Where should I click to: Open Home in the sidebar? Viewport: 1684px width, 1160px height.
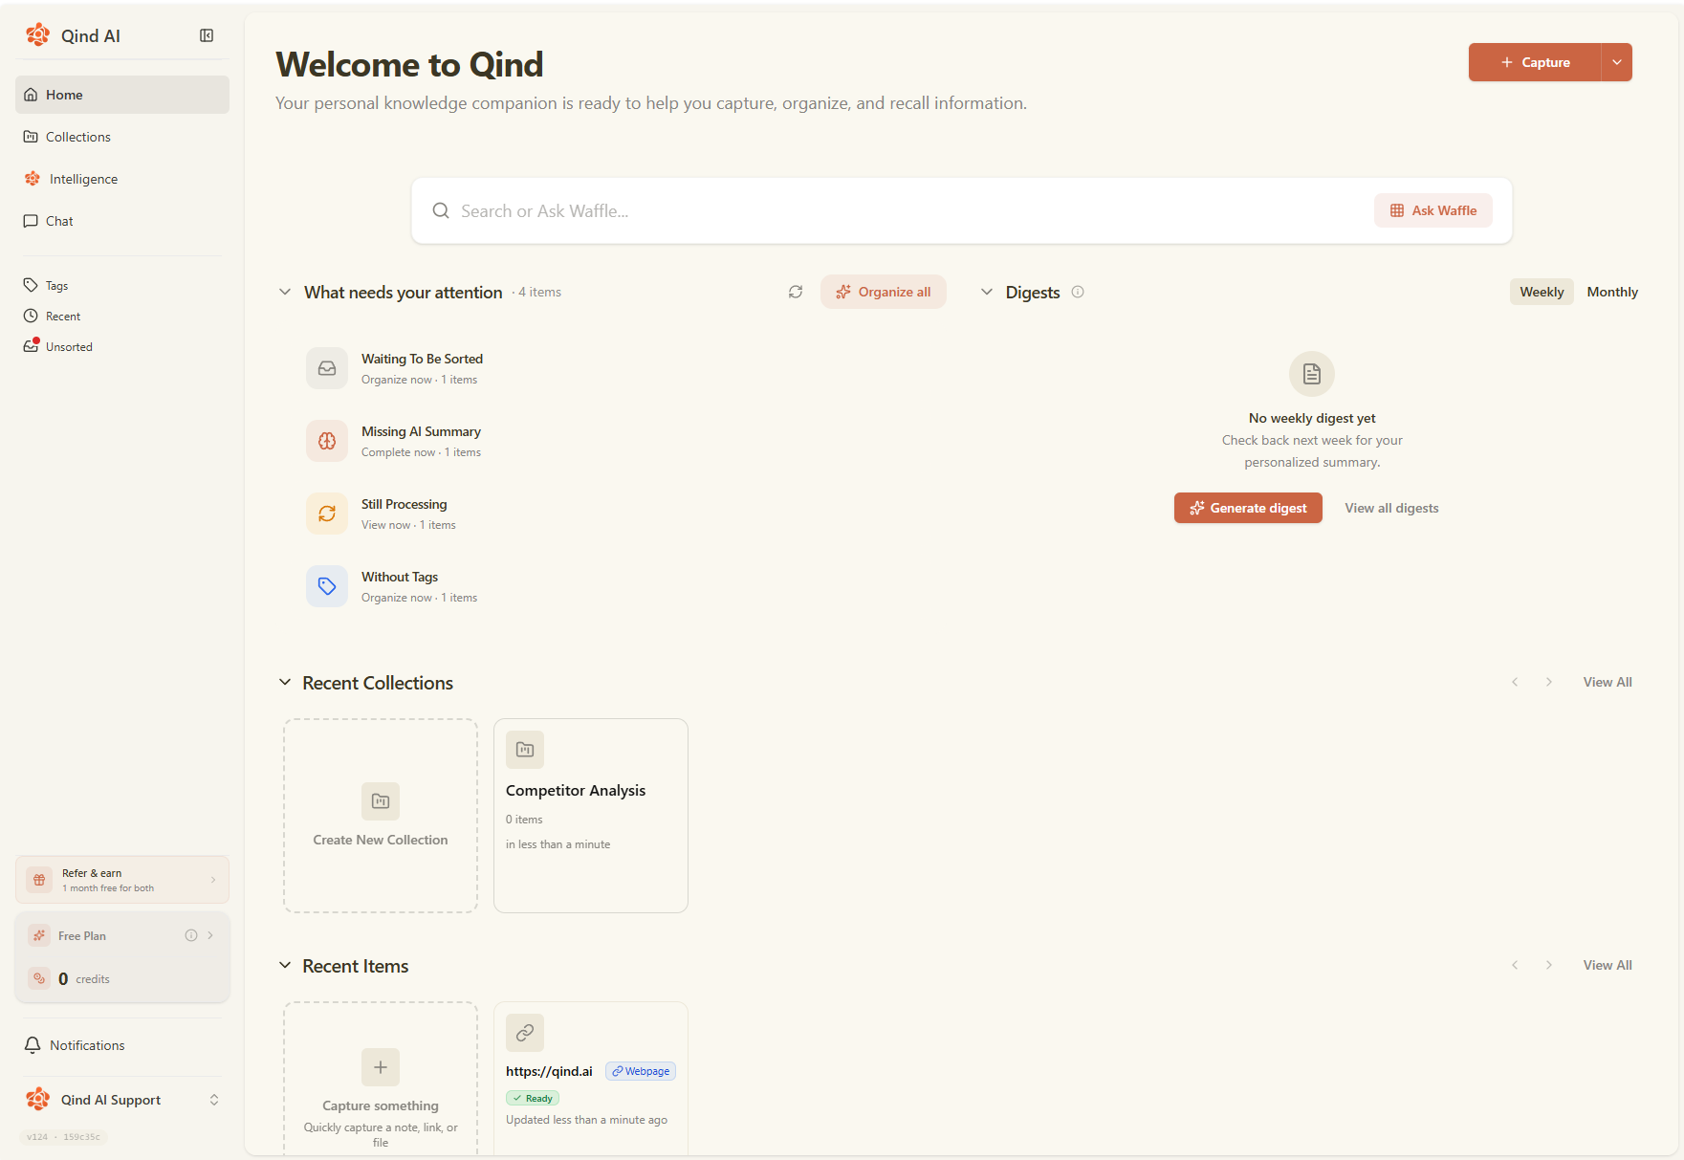[x=122, y=95]
